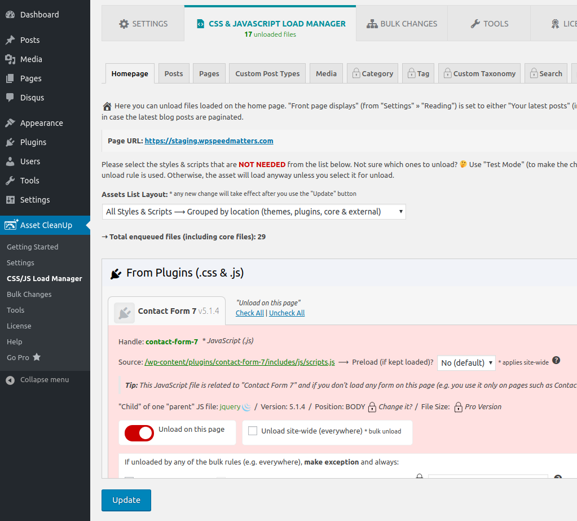This screenshot has height=521, width=577.
Task: Click the lock icon on the Category tab
Action: coord(355,73)
